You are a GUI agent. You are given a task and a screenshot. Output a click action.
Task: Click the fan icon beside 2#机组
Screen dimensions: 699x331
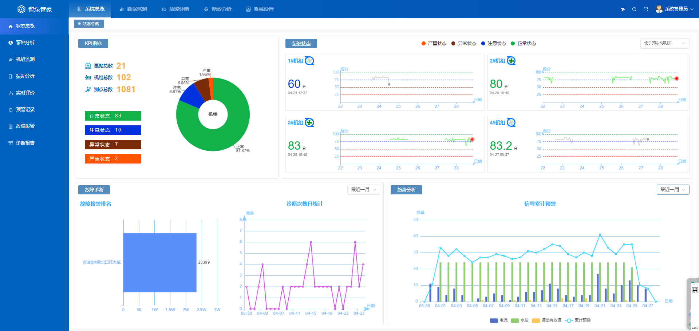pyautogui.click(x=511, y=61)
